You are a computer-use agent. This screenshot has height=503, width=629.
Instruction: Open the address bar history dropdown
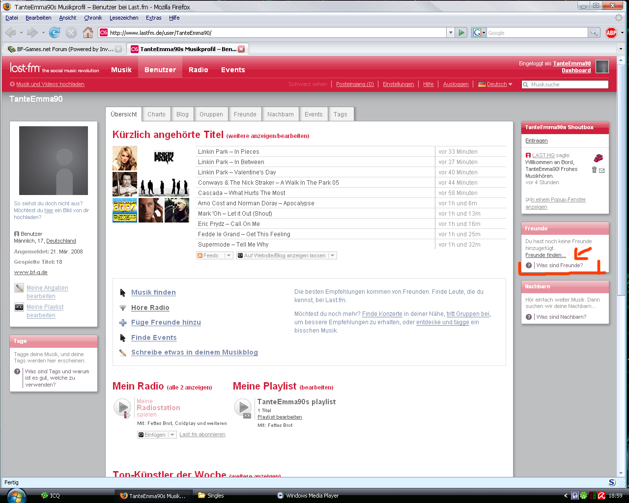450,33
